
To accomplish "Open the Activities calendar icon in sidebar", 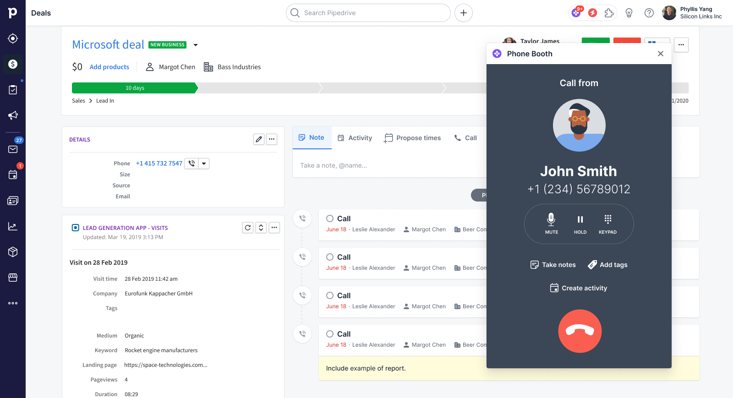I will pos(13,175).
